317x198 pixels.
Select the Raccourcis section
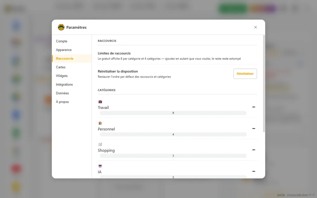[x=72, y=59]
